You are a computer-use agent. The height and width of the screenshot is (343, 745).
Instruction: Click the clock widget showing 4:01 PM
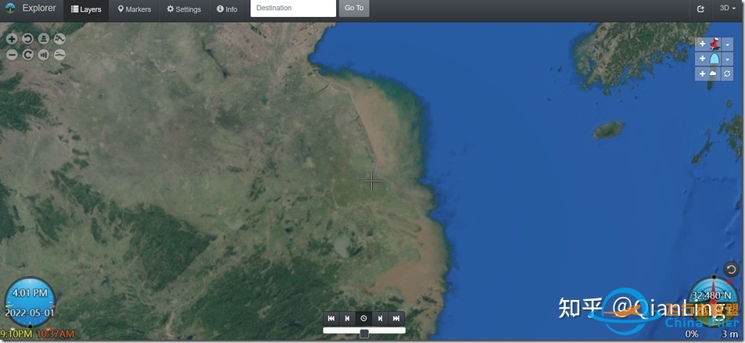tap(30, 302)
